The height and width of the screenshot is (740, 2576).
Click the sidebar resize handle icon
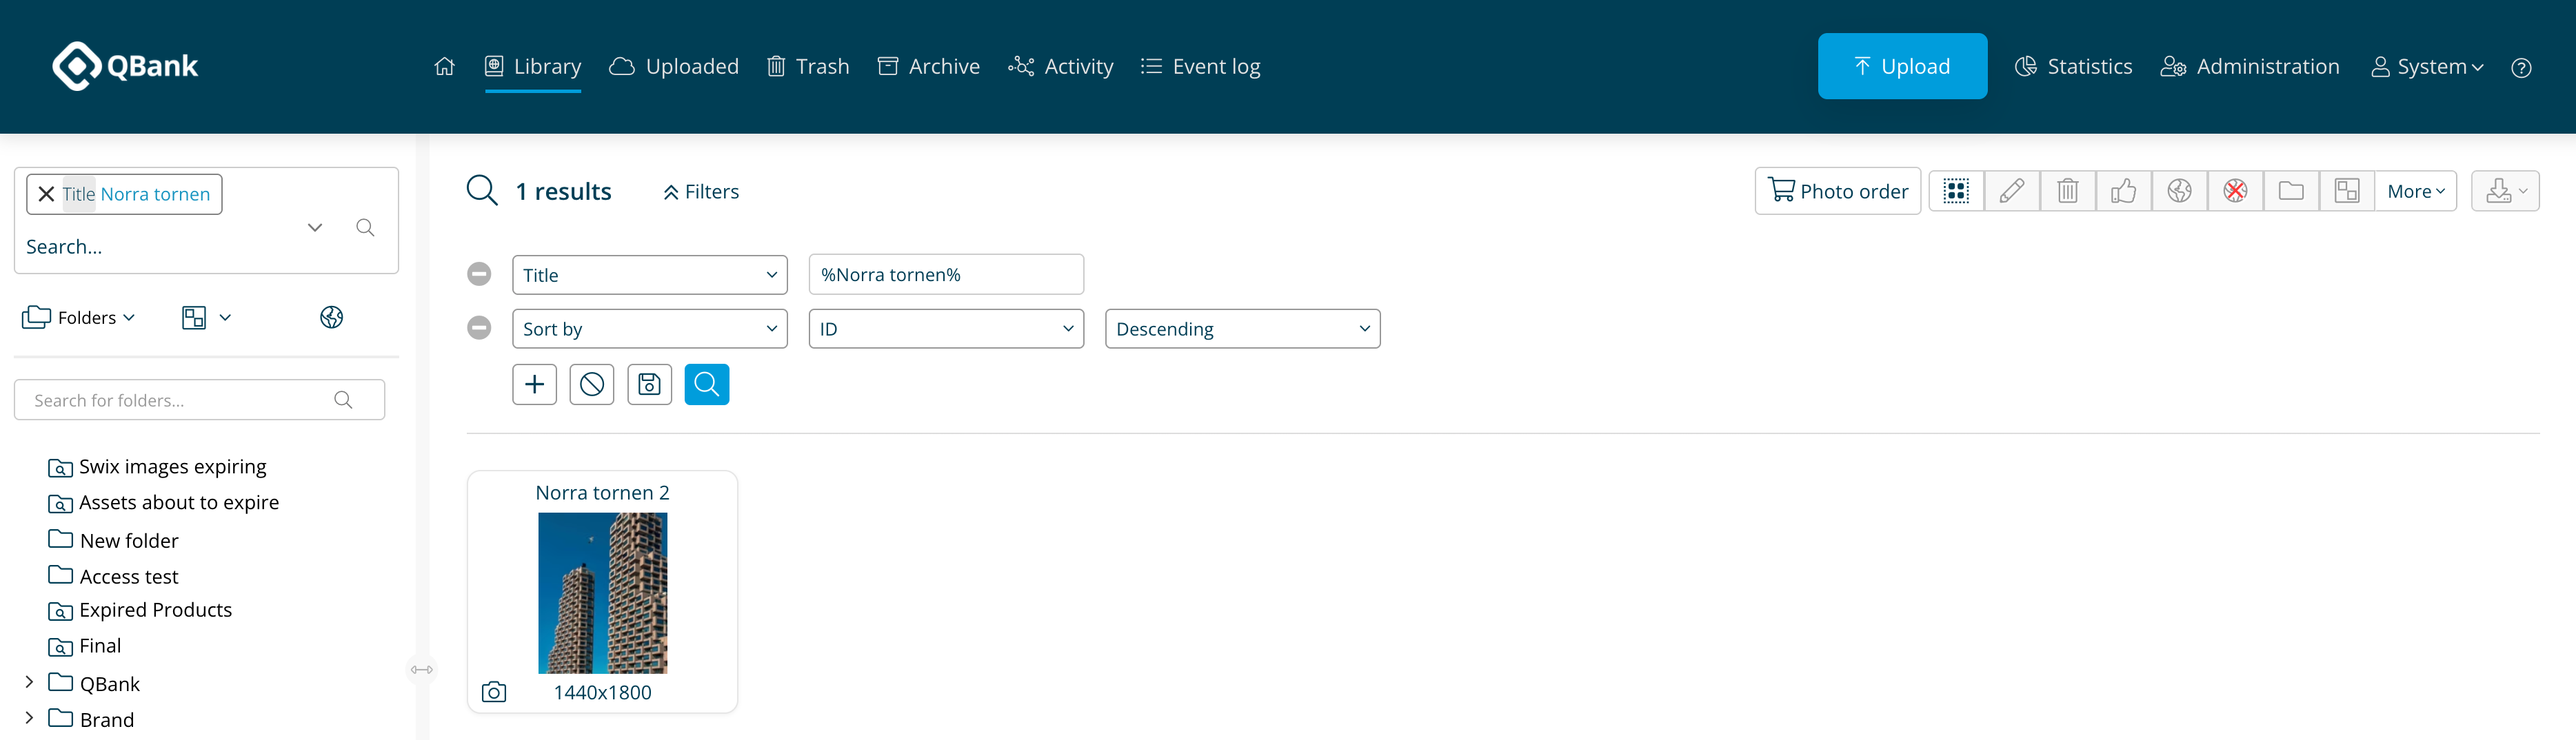coord(422,669)
